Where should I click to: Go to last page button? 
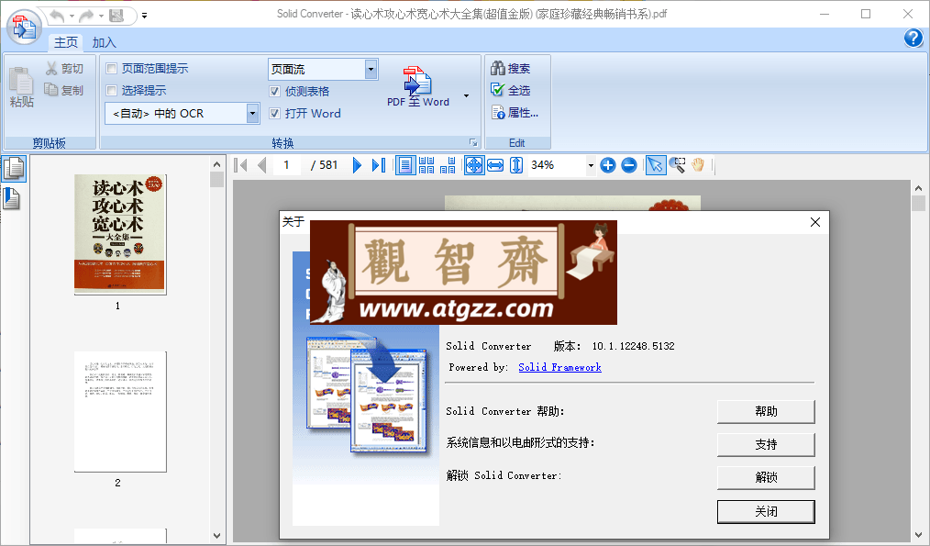379,165
